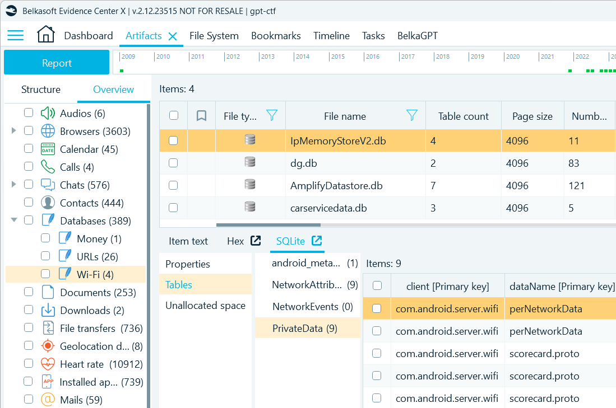
Task: Select the NetworkEvents table
Action: pyautogui.click(x=308, y=306)
